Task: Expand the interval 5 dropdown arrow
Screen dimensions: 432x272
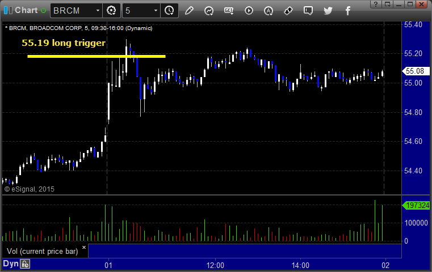Action: coord(156,11)
